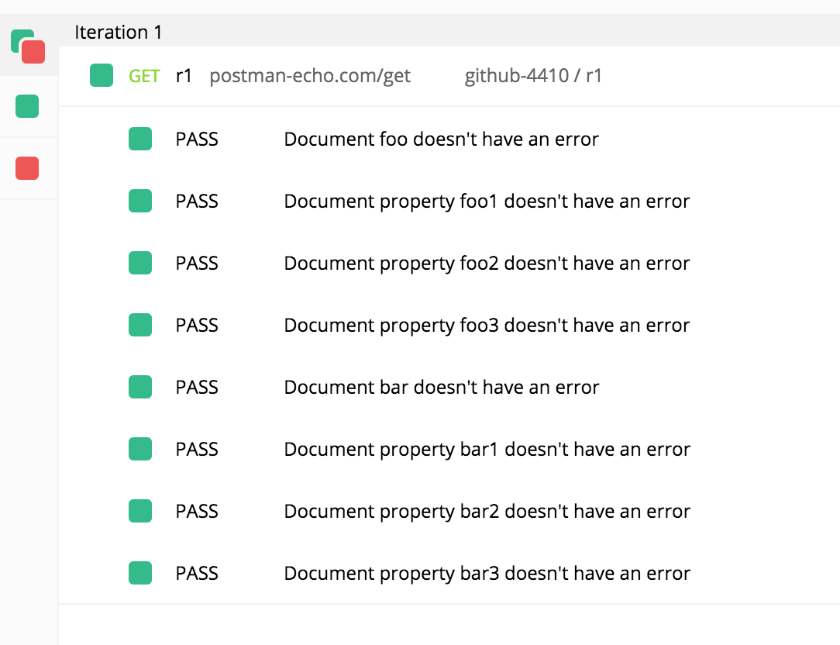Open the 'github-4410 / r1' request link
This screenshot has width=840, height=645.
tap(534, 75)
